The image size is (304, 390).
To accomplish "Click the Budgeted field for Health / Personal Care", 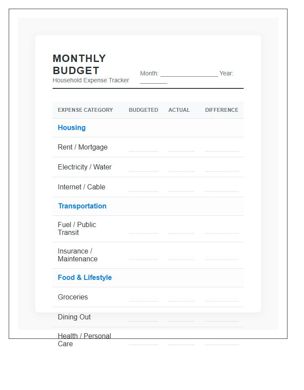I will 143,341.
